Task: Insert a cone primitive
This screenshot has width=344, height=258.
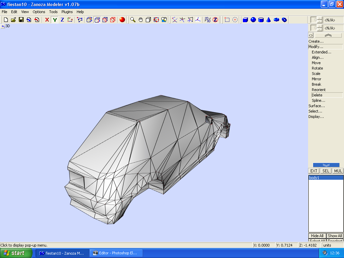Action: [x=269, y=20]
